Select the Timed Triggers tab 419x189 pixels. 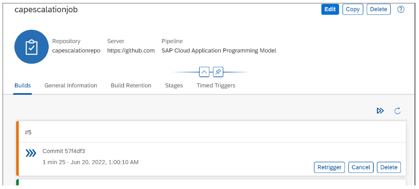point(216,85)
